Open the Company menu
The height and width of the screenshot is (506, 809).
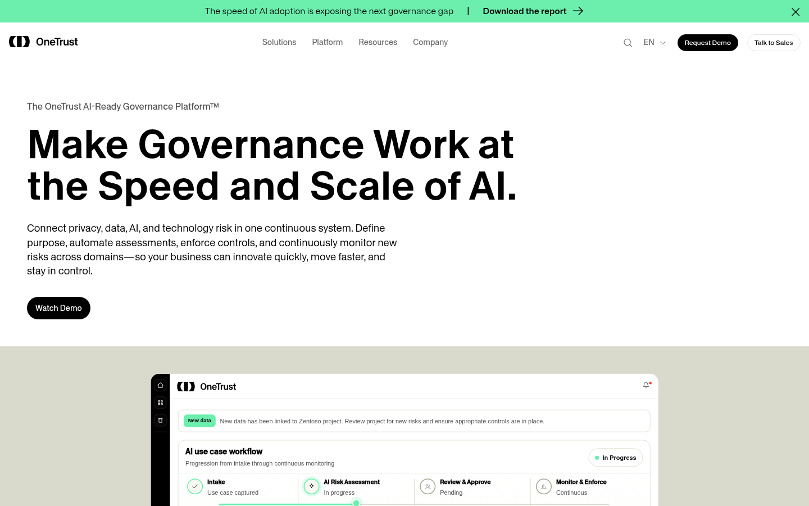(430, 42)
